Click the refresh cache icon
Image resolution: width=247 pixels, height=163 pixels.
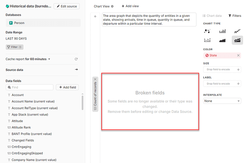pyautogui.click(x=76, y=59)
